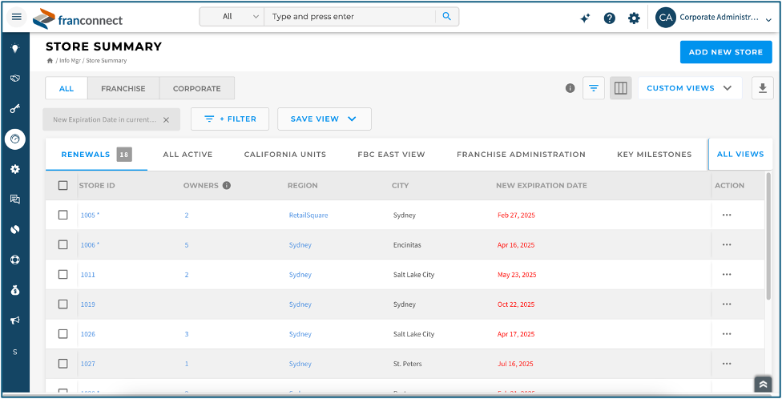Viewport: 782px width, 399px height.
Task: Open the handshake sidebar module
Action: [x=15, y=79]
